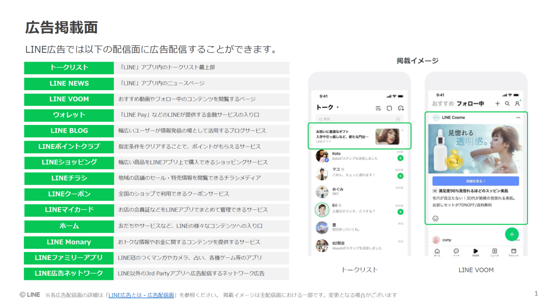Viewport: 538px width, 302px height.
Task: Tap the sort/filter list icon in talk header
Action: (x=378, y=108)
